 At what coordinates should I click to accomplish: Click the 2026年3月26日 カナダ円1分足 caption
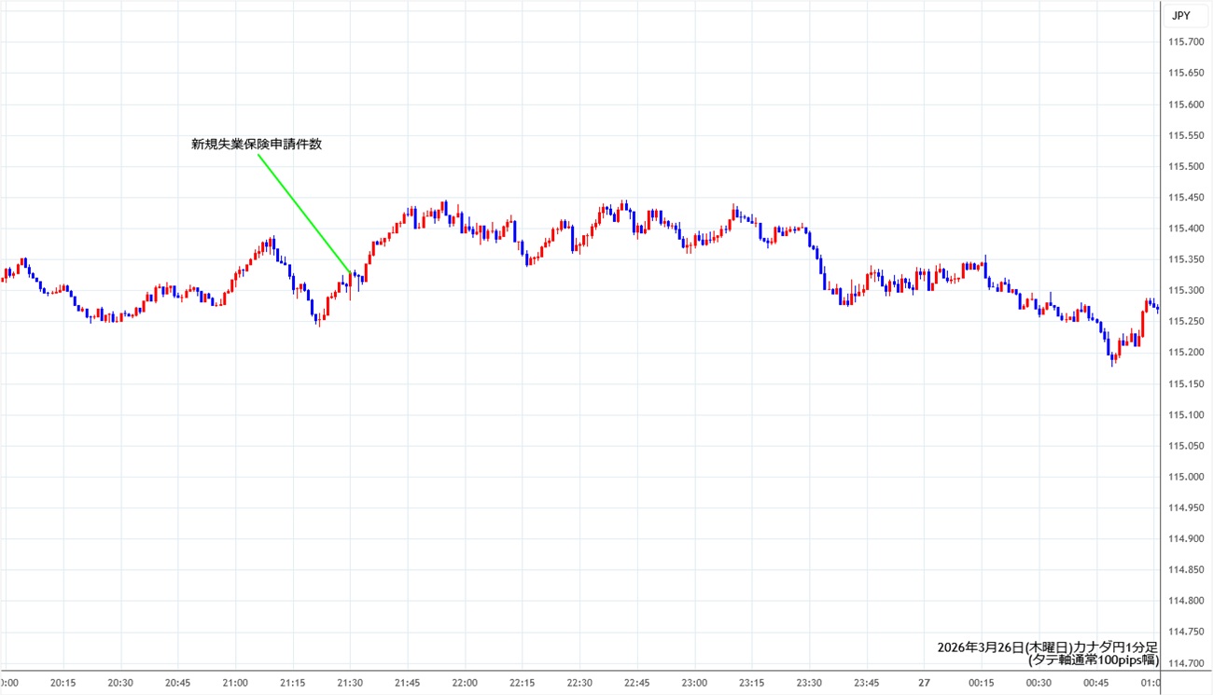[x=1048, y=646]
